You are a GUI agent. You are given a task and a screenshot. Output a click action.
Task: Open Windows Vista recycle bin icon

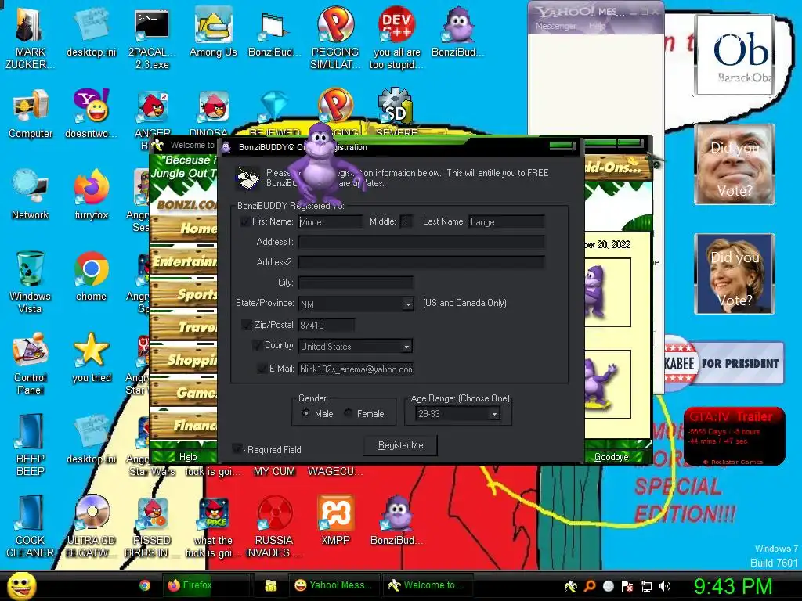click(30, 282)
